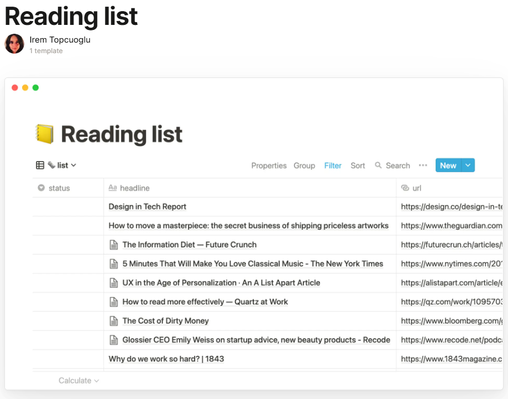The height and width of the screenshot is (399, 508).
Task: Click page icon beside The Cost of Dirty Money
Action: pyautogui.click(x=114, y=321)
